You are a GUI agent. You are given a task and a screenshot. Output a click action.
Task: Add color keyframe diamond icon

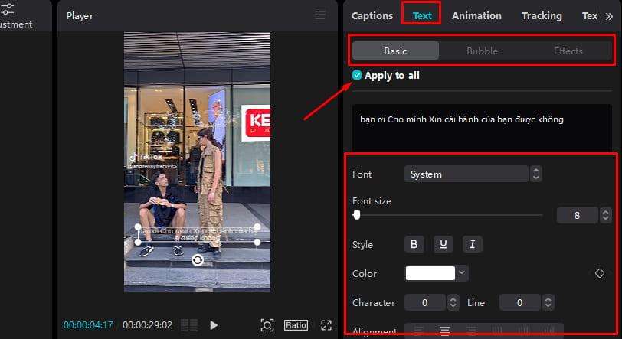599,273
